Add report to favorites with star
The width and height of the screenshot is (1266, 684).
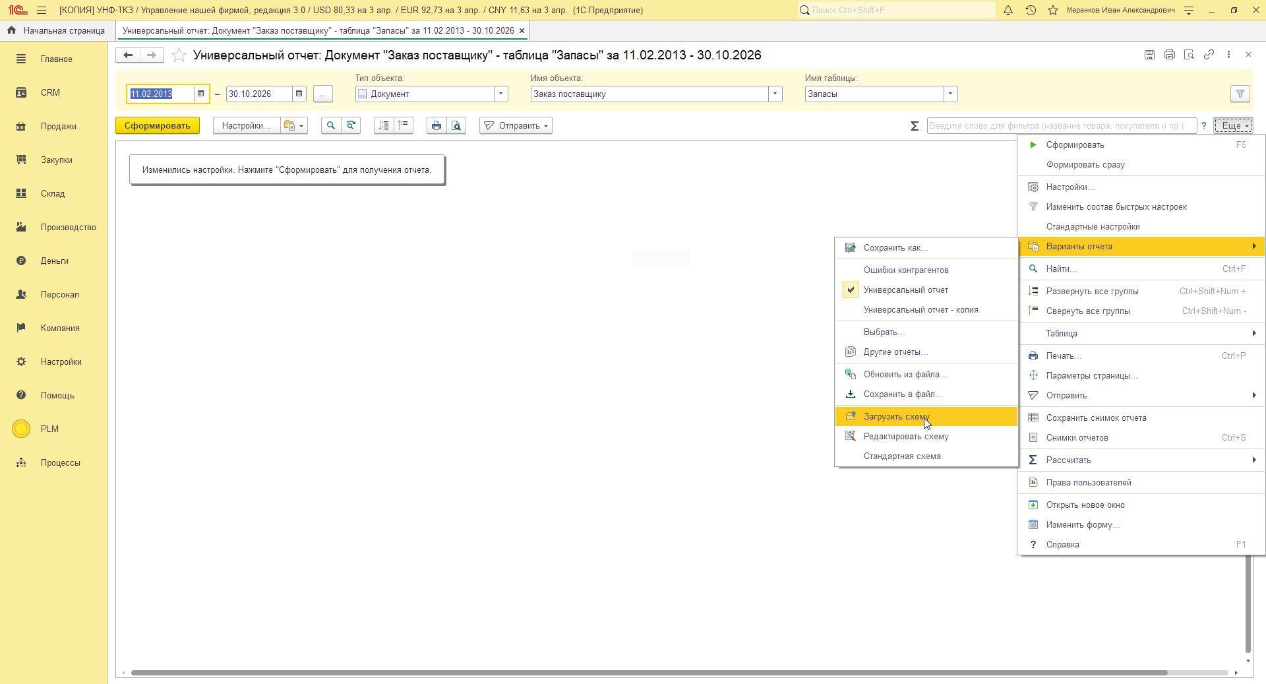coord(179,55)
